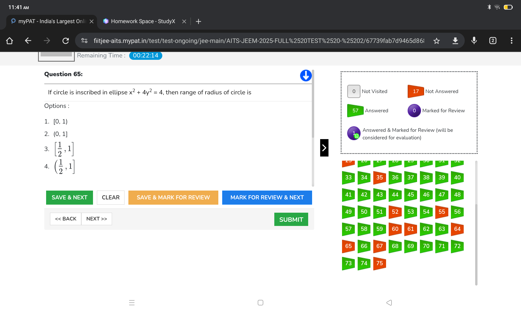Screen dimensions: 521x312
Task: Jump to question 67 in palette
Action: 380,246
